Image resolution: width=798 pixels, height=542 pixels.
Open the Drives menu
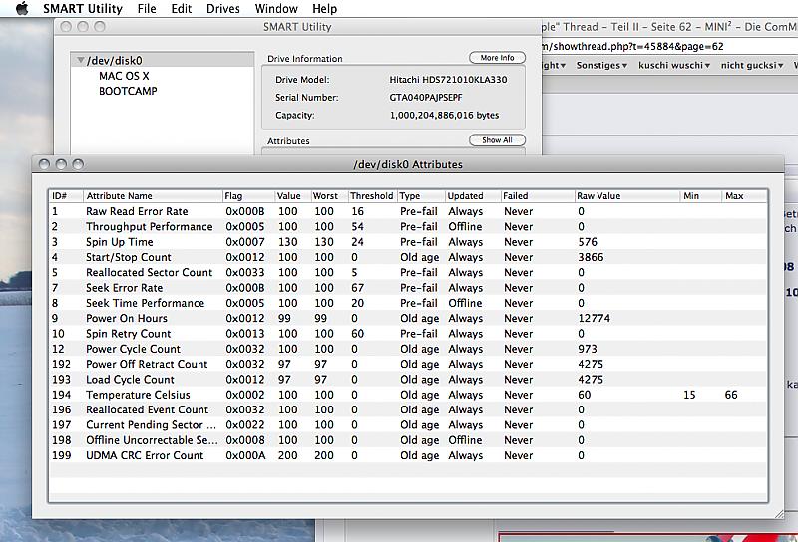(222, 9)
